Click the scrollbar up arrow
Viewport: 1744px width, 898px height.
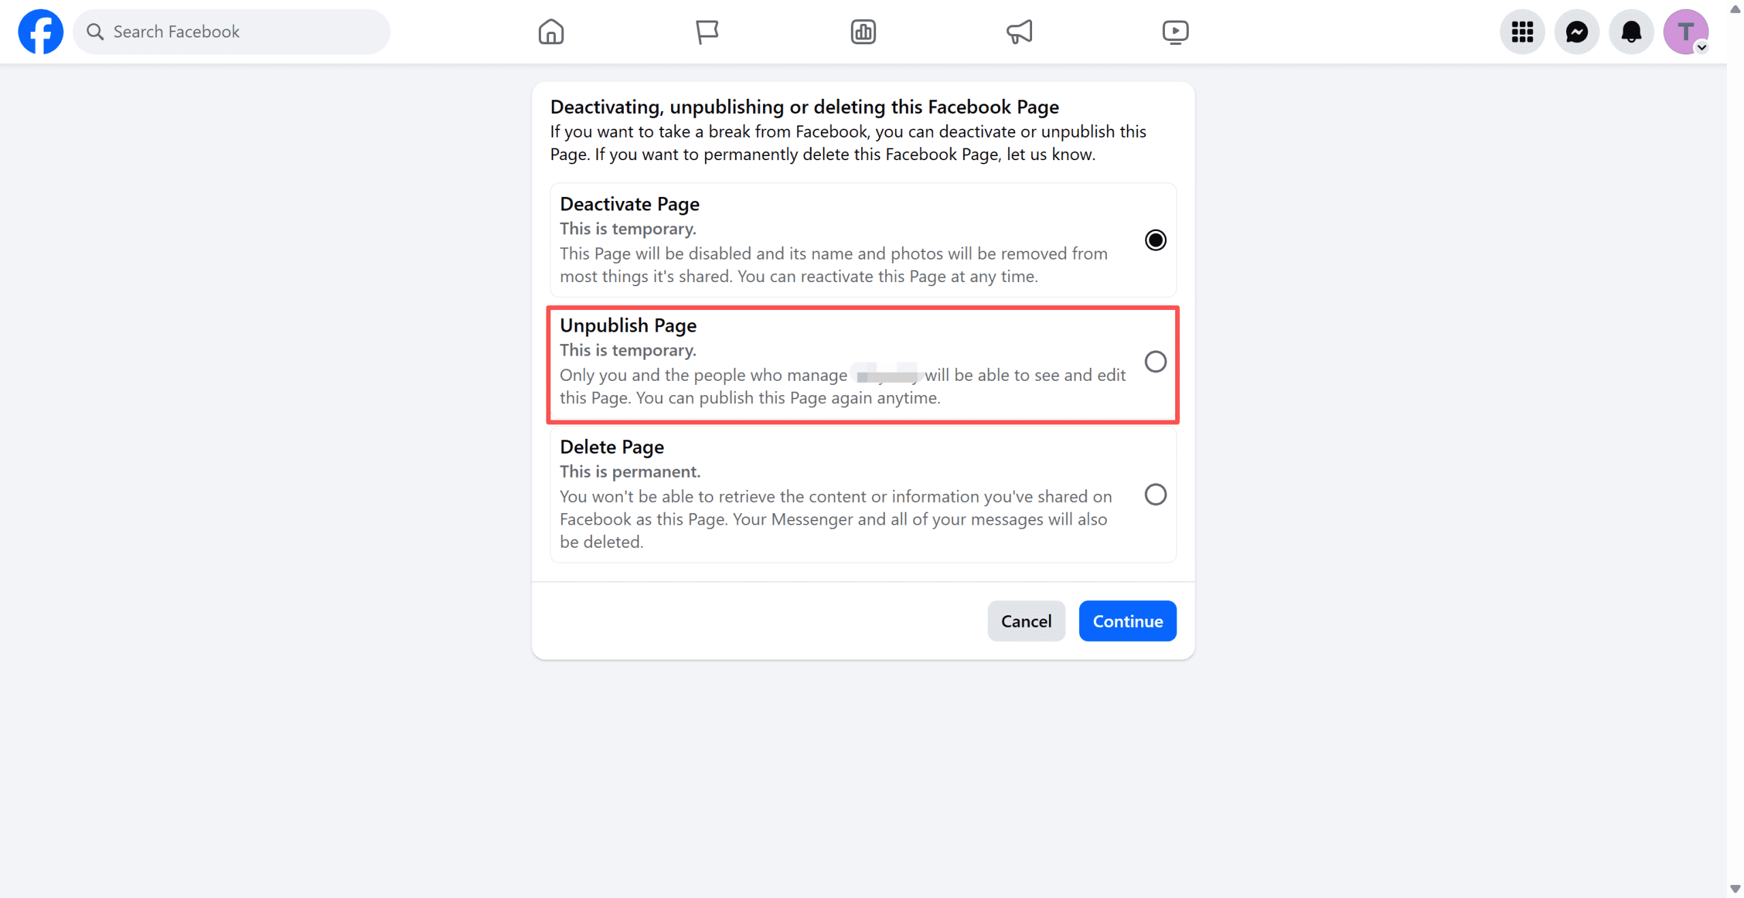pos(1735,9)
